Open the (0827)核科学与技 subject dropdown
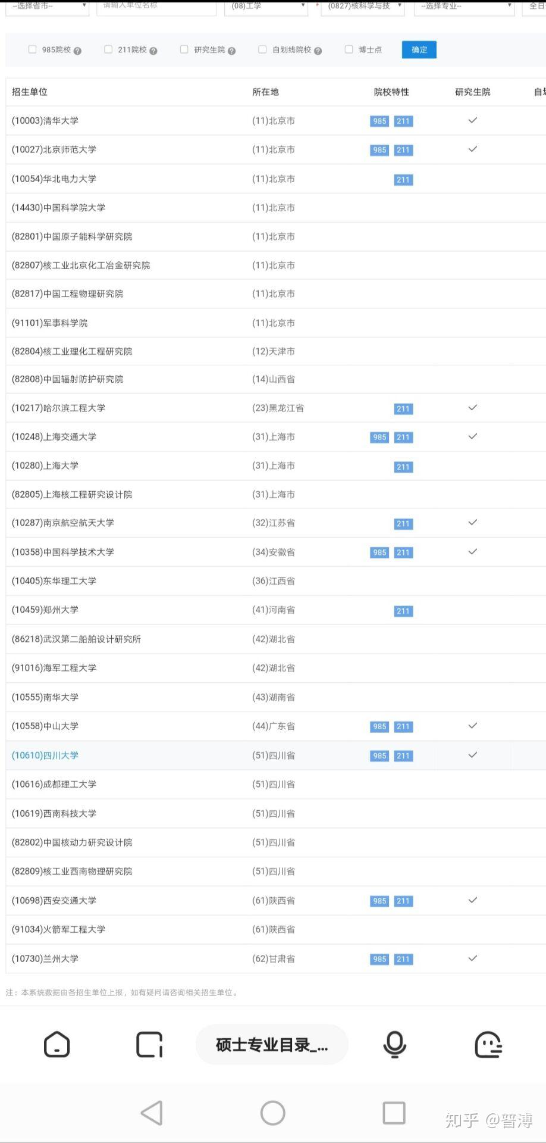 (x=362, y=7)
